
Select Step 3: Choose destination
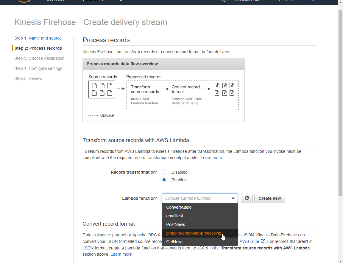39,58
